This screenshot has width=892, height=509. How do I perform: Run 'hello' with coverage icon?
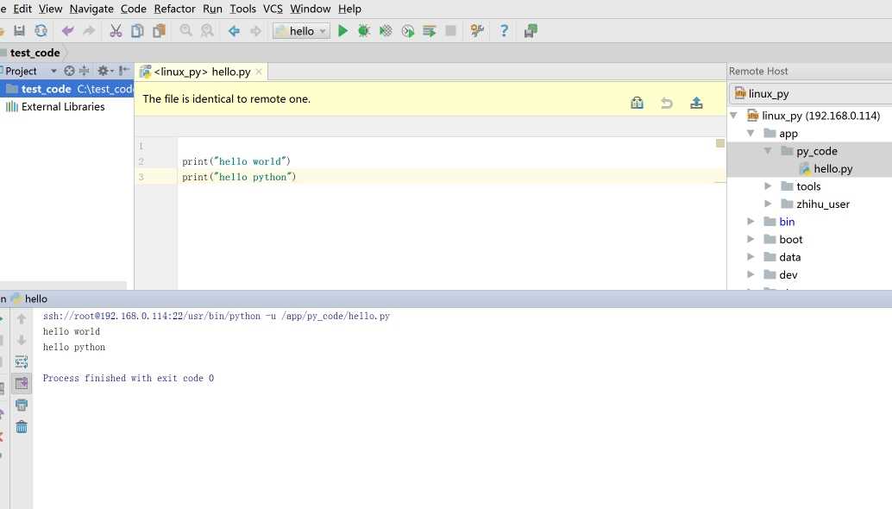[x=386, y=31]
